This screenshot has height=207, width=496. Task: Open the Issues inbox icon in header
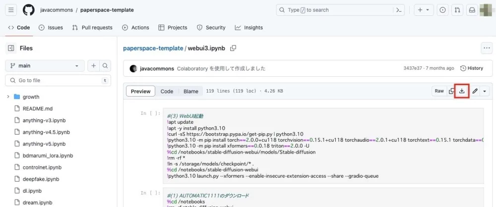point(442,10)
